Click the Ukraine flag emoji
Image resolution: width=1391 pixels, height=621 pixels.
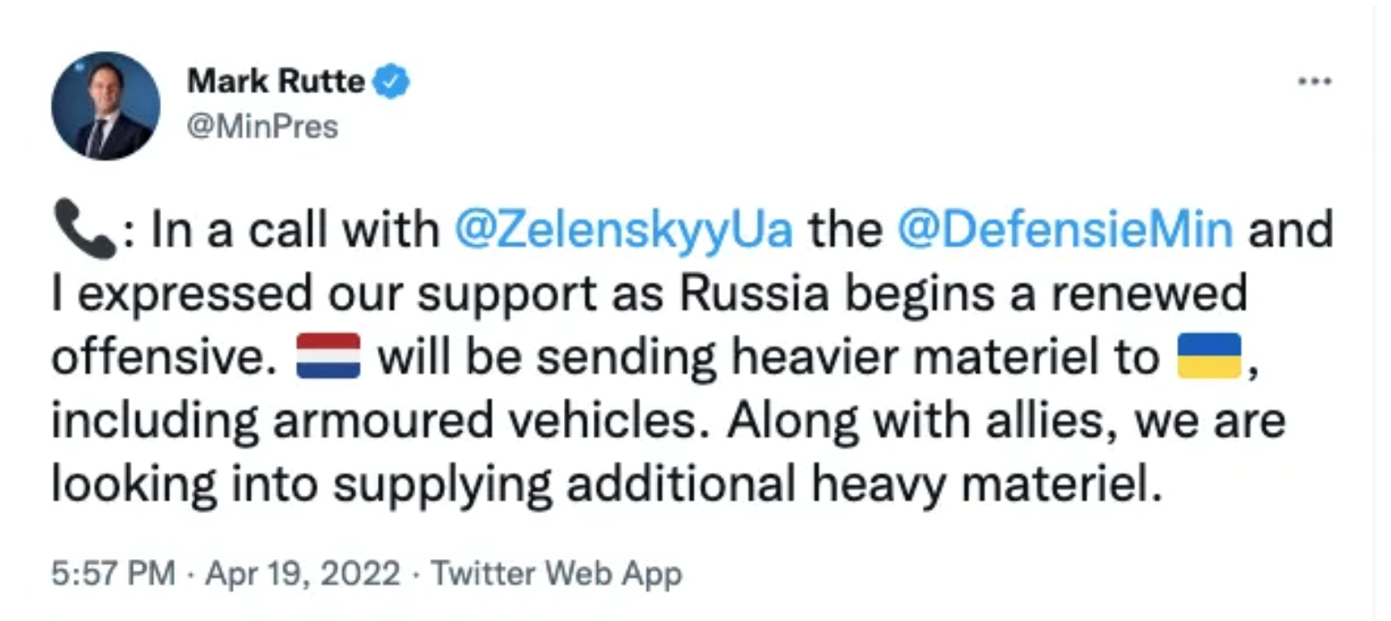point(1208,357)
